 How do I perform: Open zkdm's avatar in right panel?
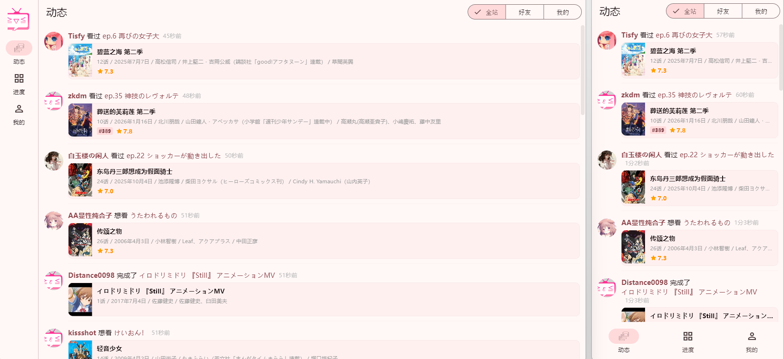(x=607, y=100)
